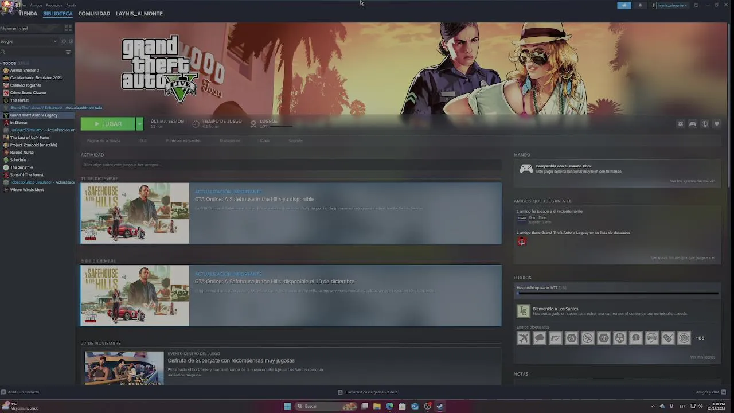Click the green JUGAR button
The image size is (734, 413).
[108, 124]
